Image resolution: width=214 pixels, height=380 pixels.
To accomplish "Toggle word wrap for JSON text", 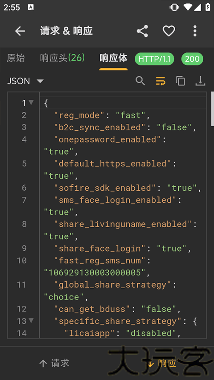I will (x=160, y=81).
